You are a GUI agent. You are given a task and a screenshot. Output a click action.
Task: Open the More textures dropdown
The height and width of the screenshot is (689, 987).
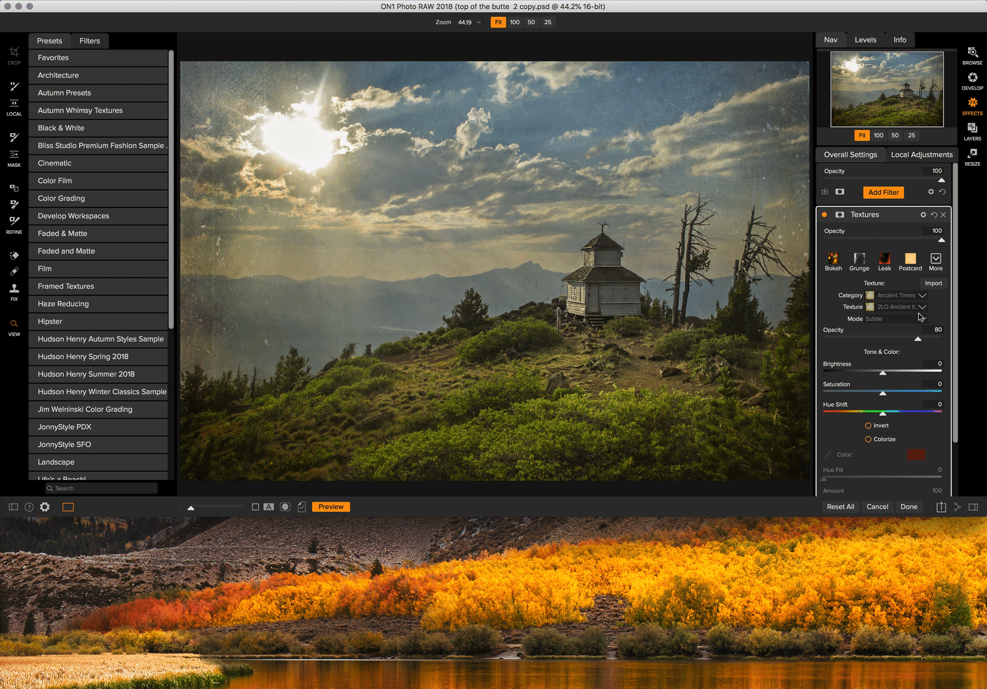[x=935, y=262]
